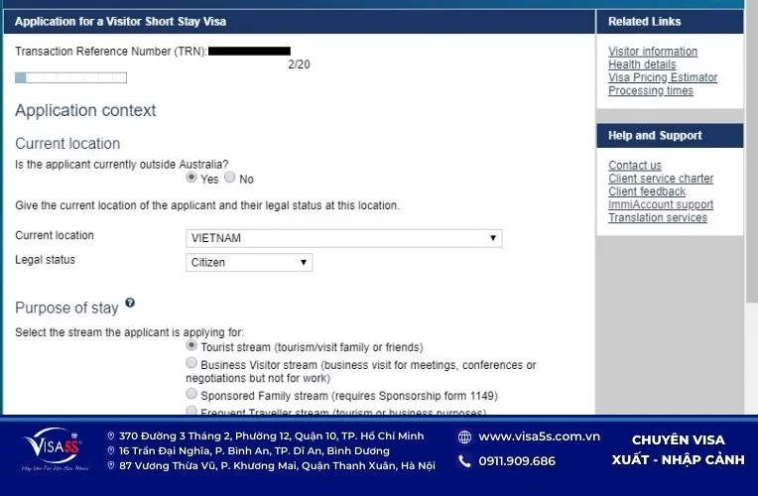Click the globe icon beside www.visa5s.com.vn
The height and width of the screenshot is (496, 758).
[464, 437]
